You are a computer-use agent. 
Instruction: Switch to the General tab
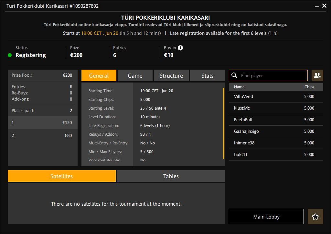99,75
